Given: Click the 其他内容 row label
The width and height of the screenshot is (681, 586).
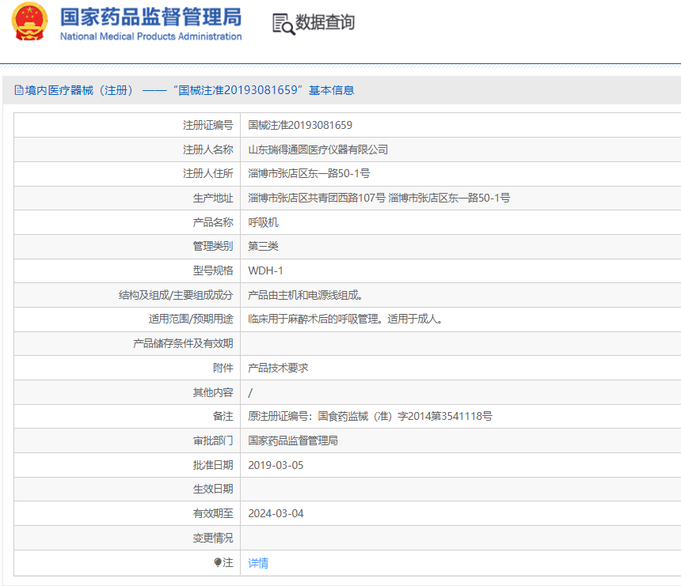Looking at the screenshot, I should pos(213,392).
